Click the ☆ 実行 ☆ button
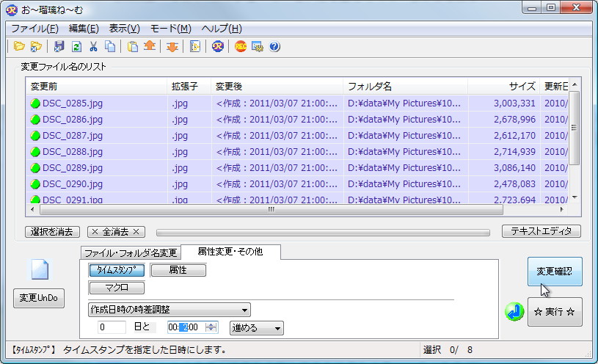Image resolution: width=598 pixels, height=364 pixels. (555, 312)
